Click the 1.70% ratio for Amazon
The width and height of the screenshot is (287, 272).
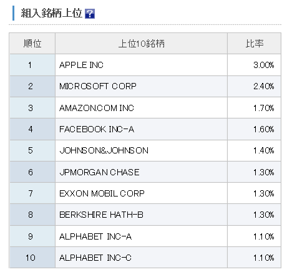coord(263,108)
